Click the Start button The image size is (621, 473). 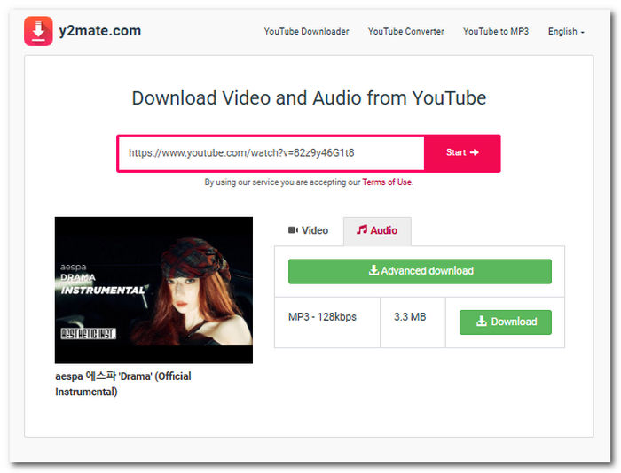(x=462, y=153)
